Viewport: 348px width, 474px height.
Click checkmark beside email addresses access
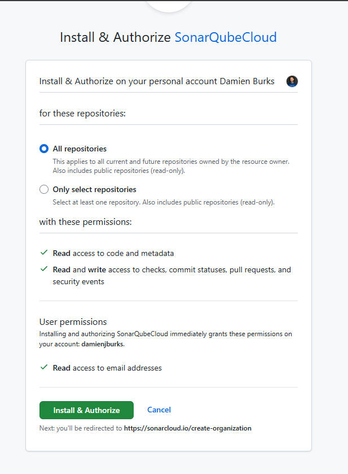(44, 367)
